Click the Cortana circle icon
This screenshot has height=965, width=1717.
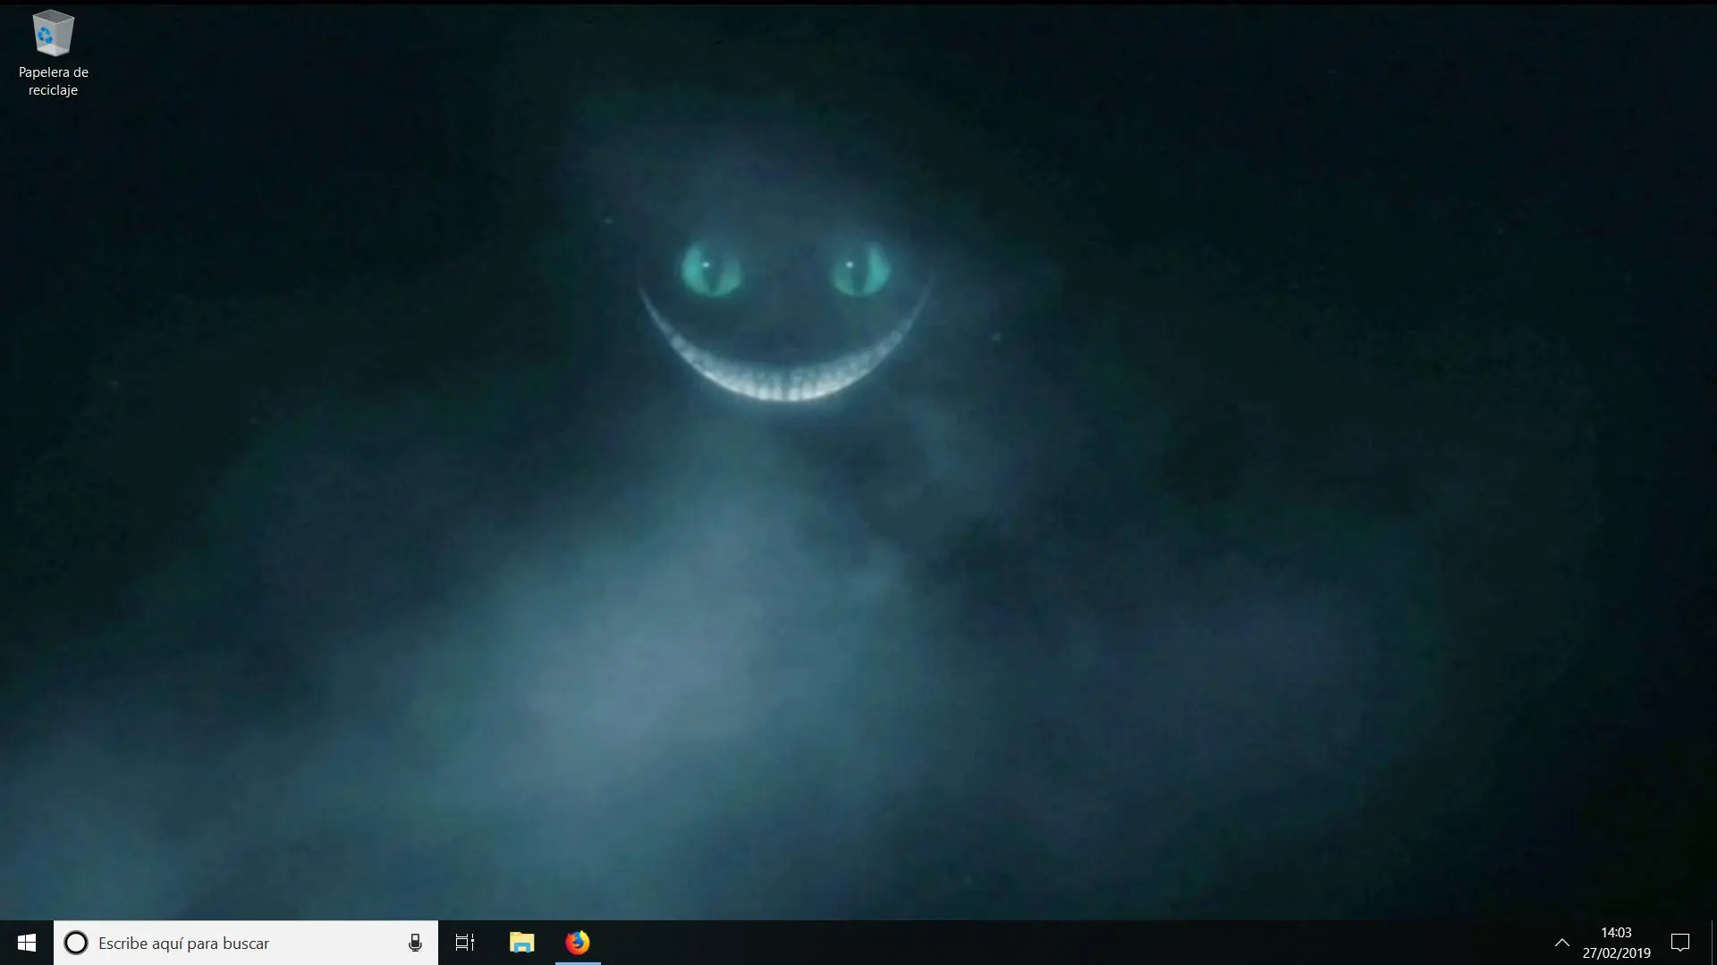point(76,943)
